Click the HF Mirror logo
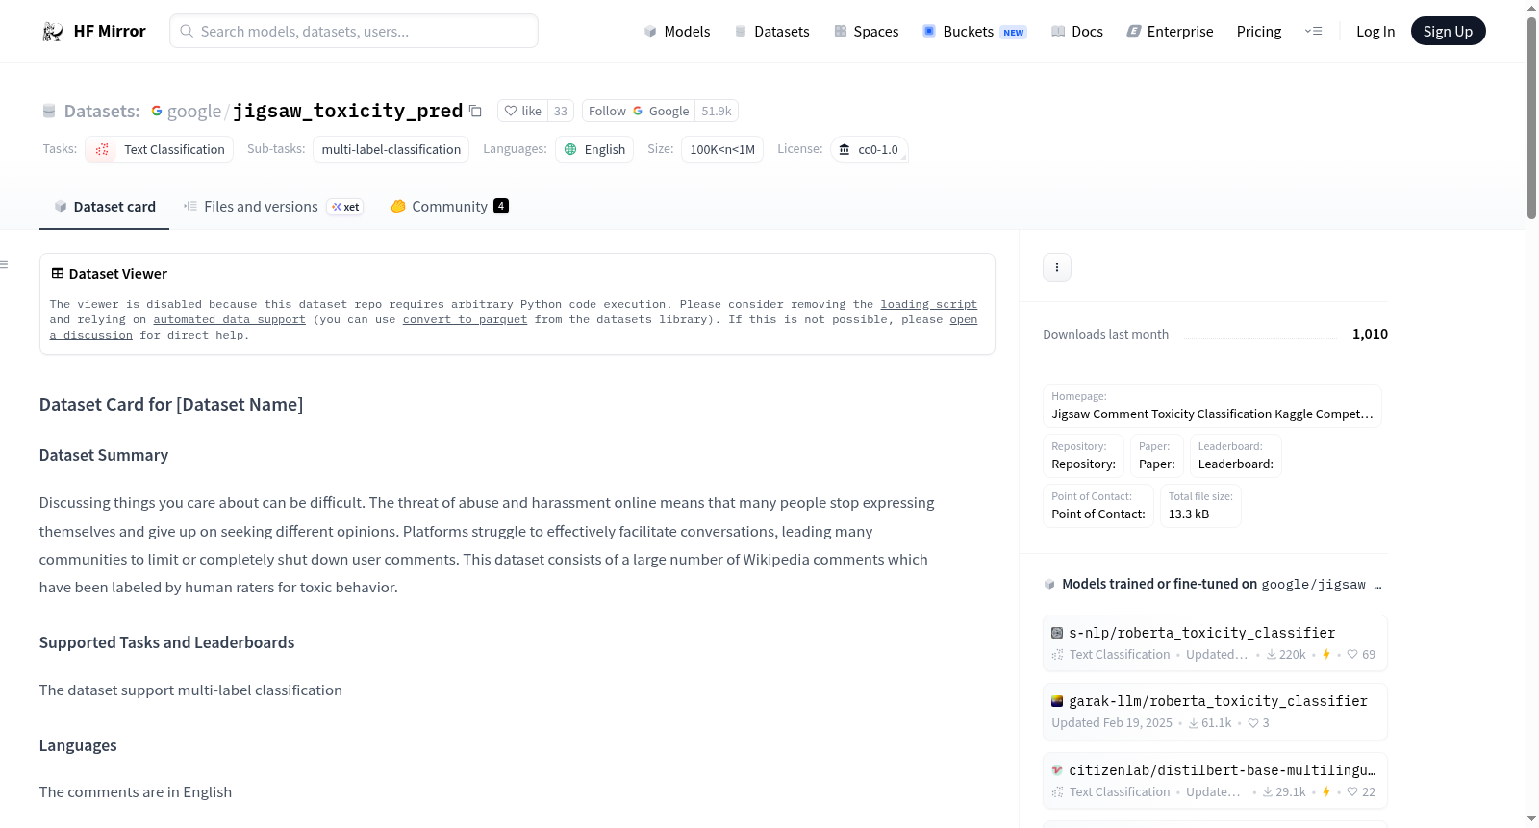The height and width of the screenshot is (828, 1539). coord(93,31)
